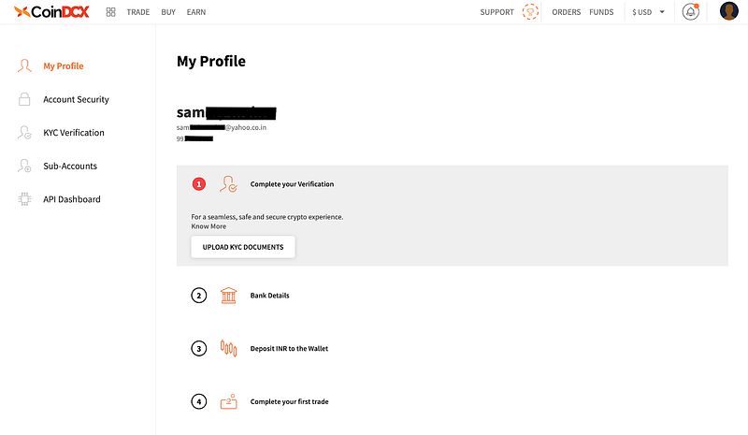Click the Upload KYC Documents button
This screenshot has height=435, width=748.
[243, 247]
